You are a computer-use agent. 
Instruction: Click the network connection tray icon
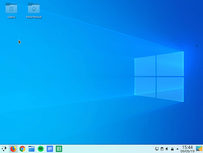(157, 149)
